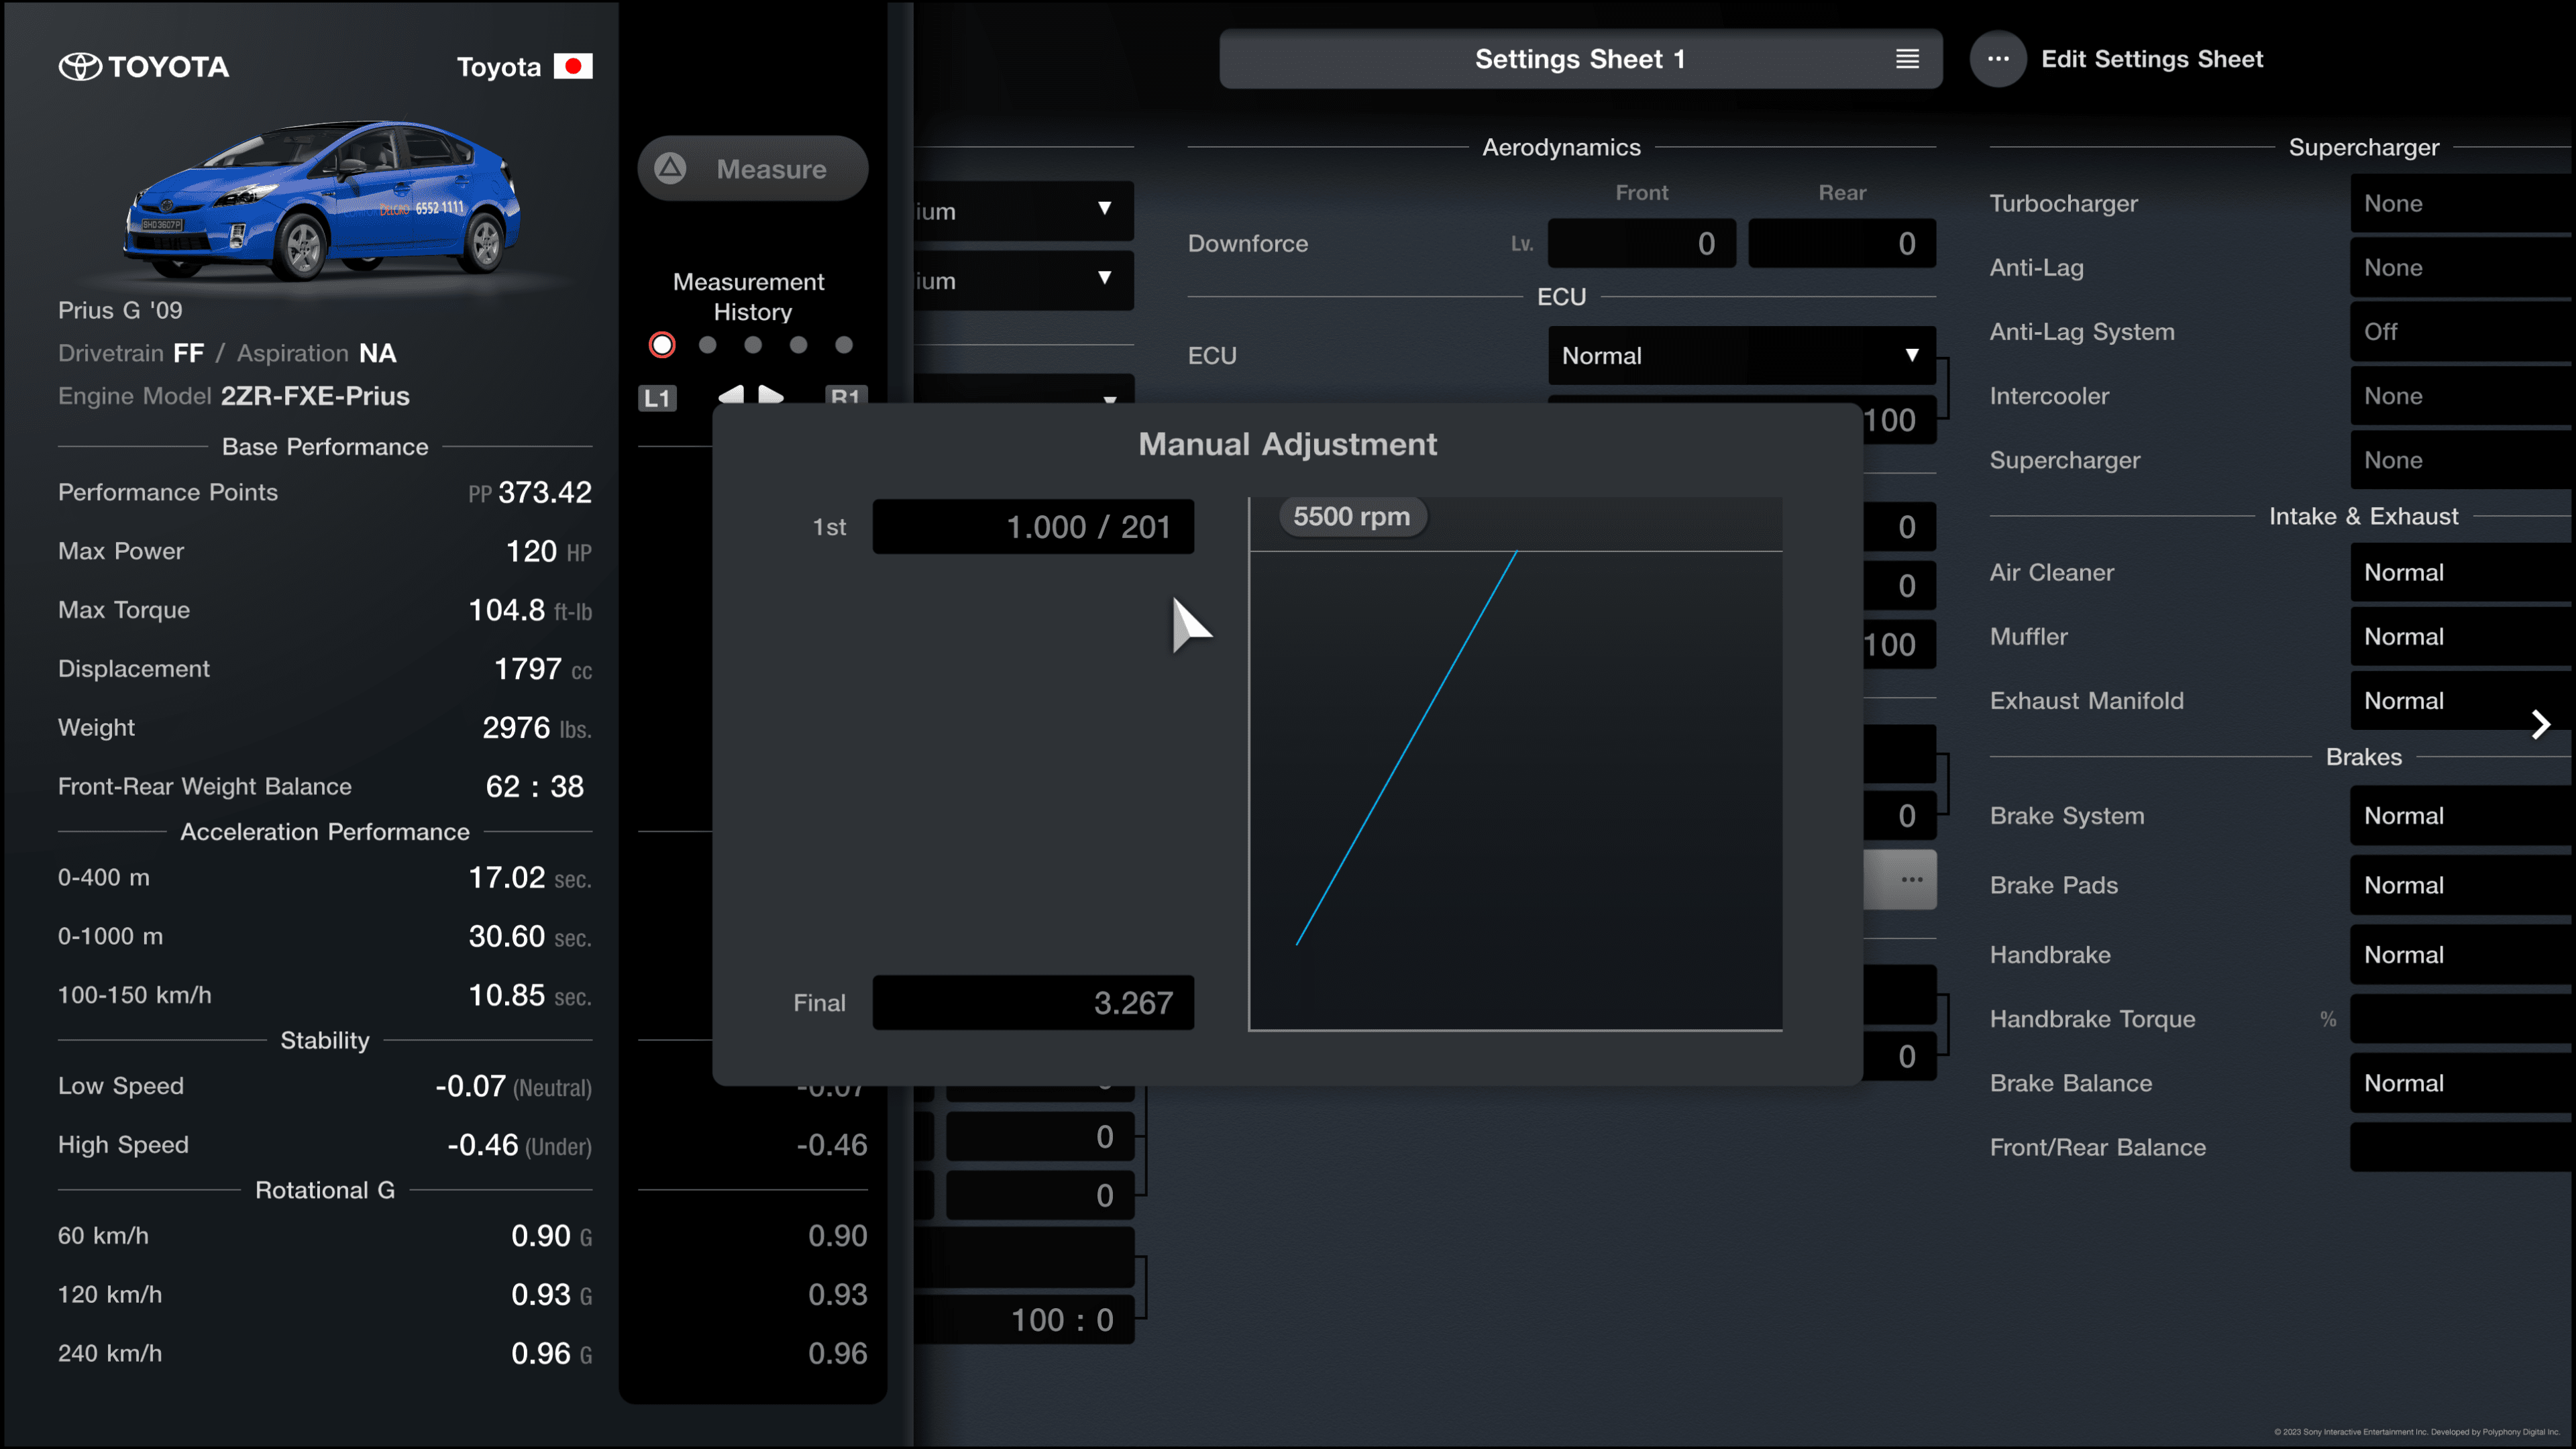Open the Brake Balance Normal selector

(2462, 1084)
